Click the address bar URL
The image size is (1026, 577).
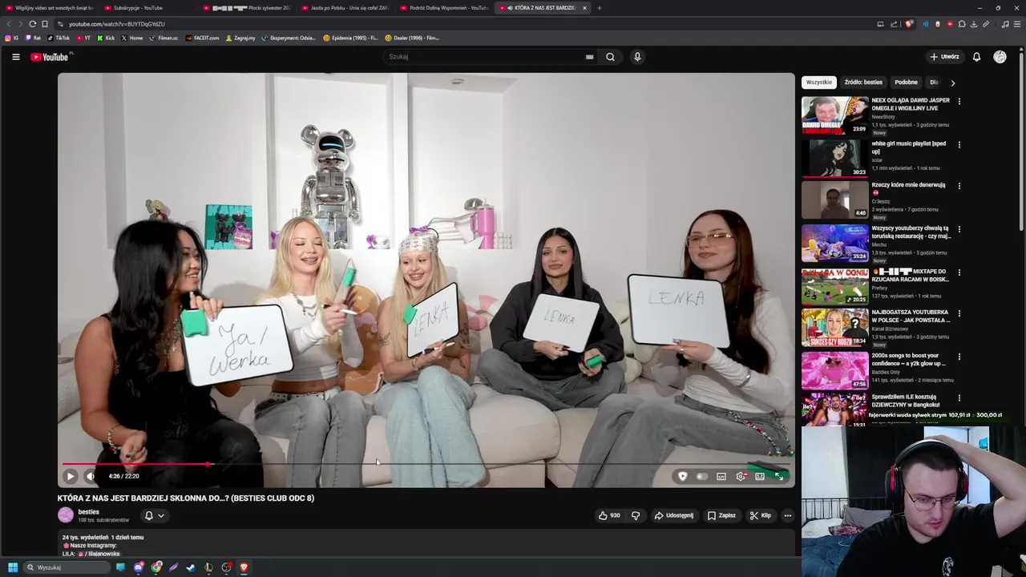click(117, 24)
